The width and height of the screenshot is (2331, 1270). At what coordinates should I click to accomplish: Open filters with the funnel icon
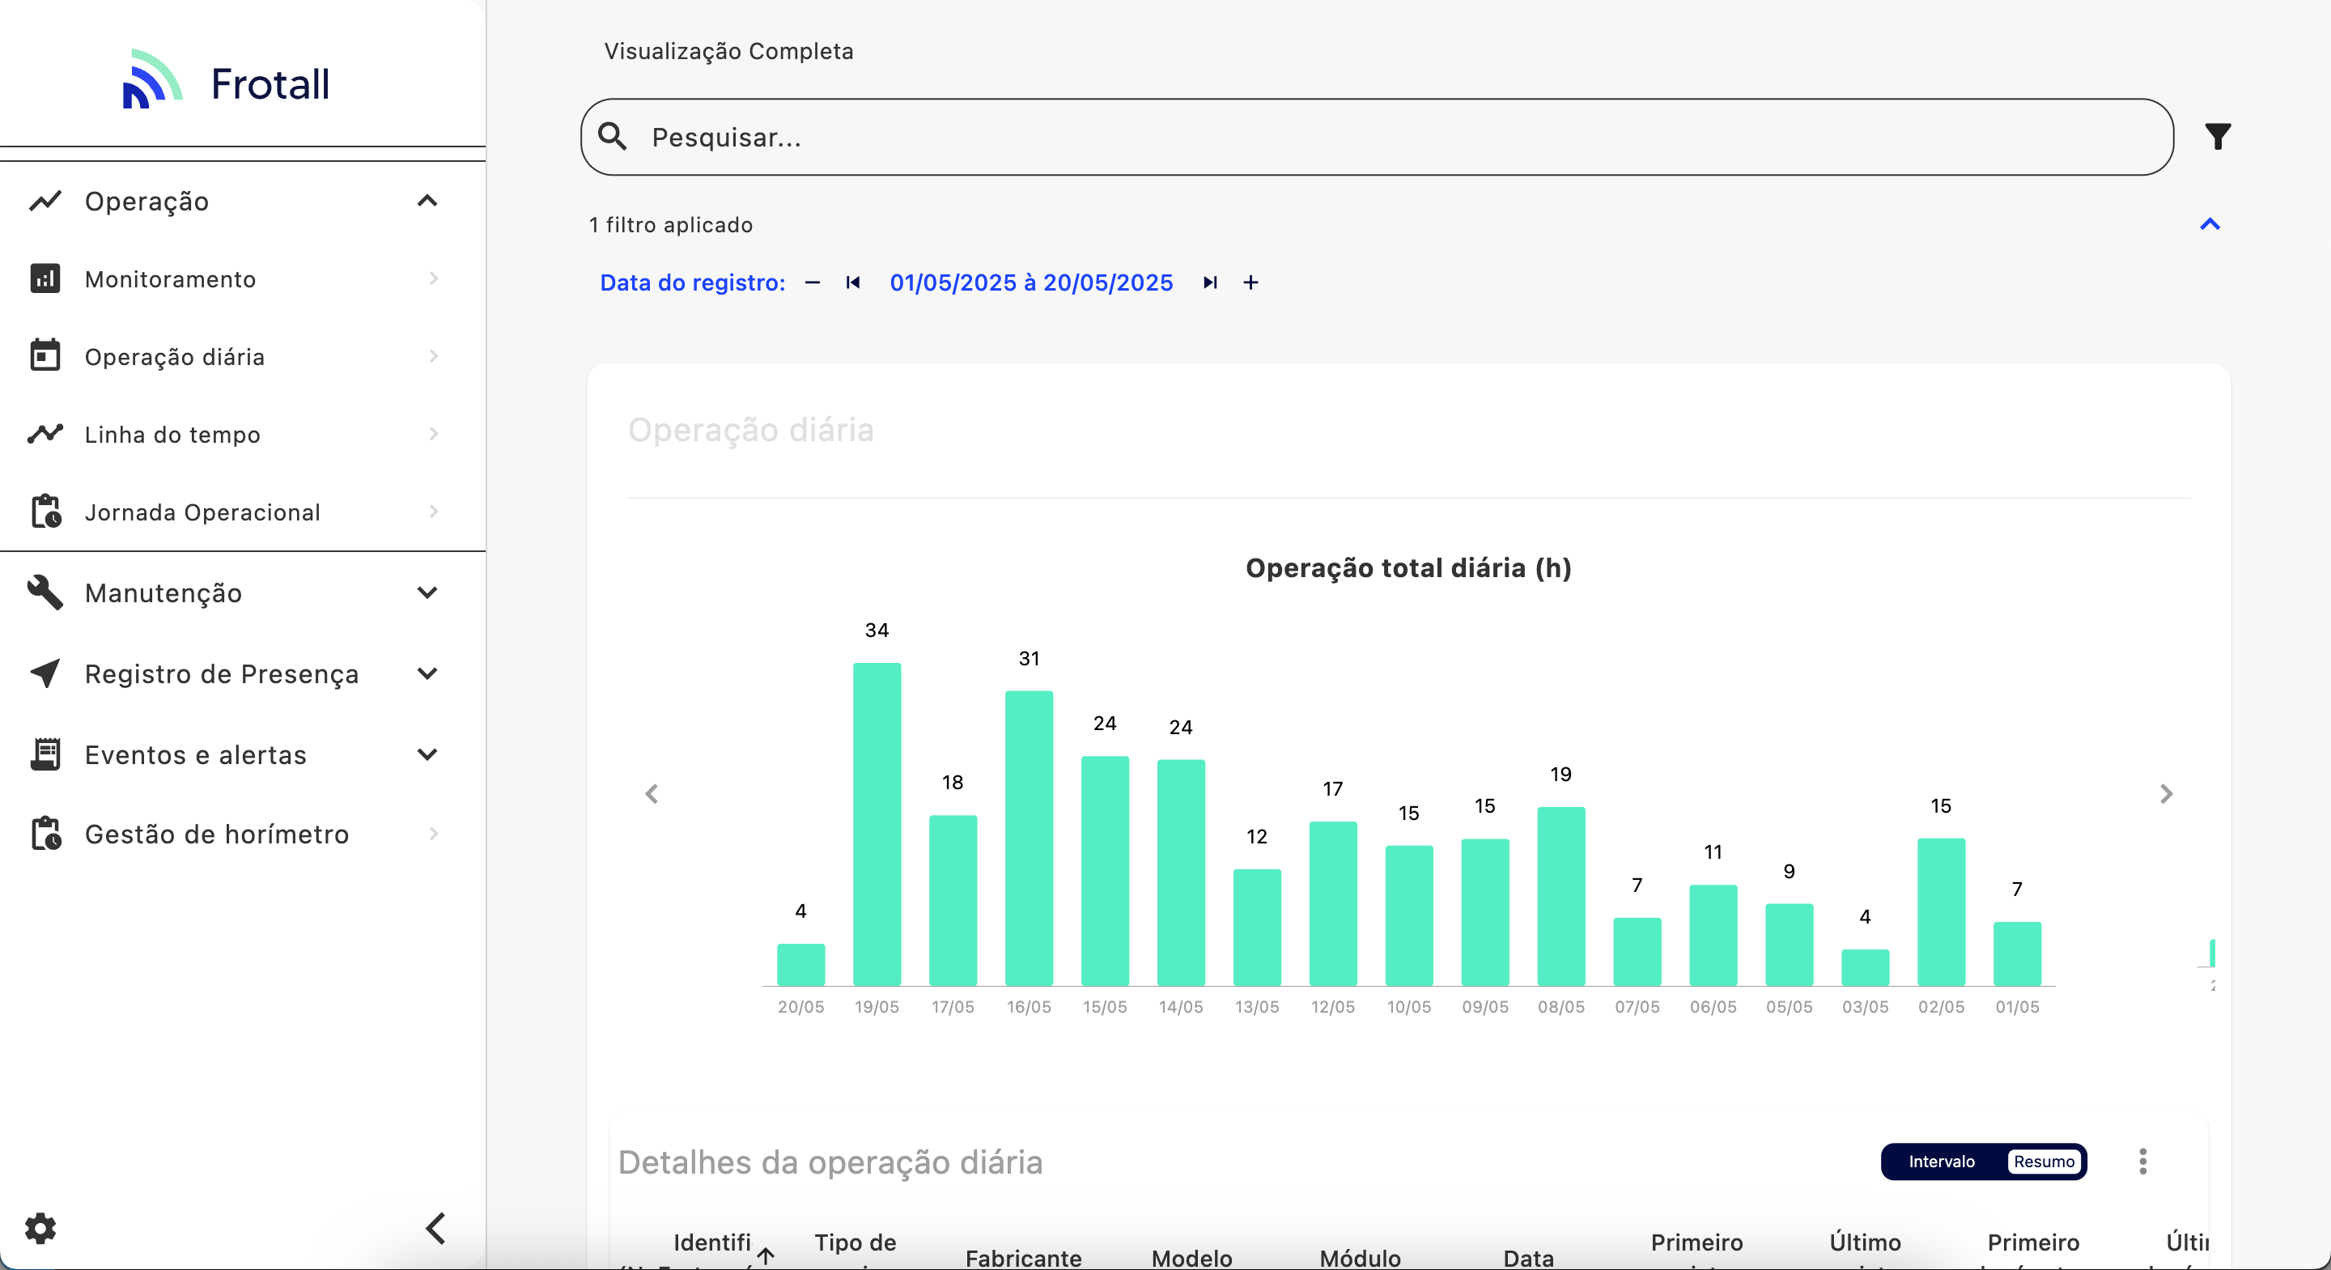tap(2218, 137)
